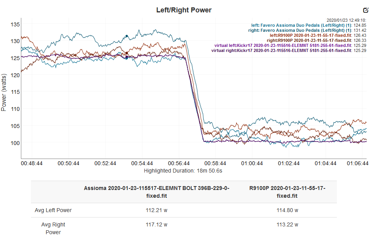Select the Assioma ELEMNT BOLT column header

click(x=156, y=192)
